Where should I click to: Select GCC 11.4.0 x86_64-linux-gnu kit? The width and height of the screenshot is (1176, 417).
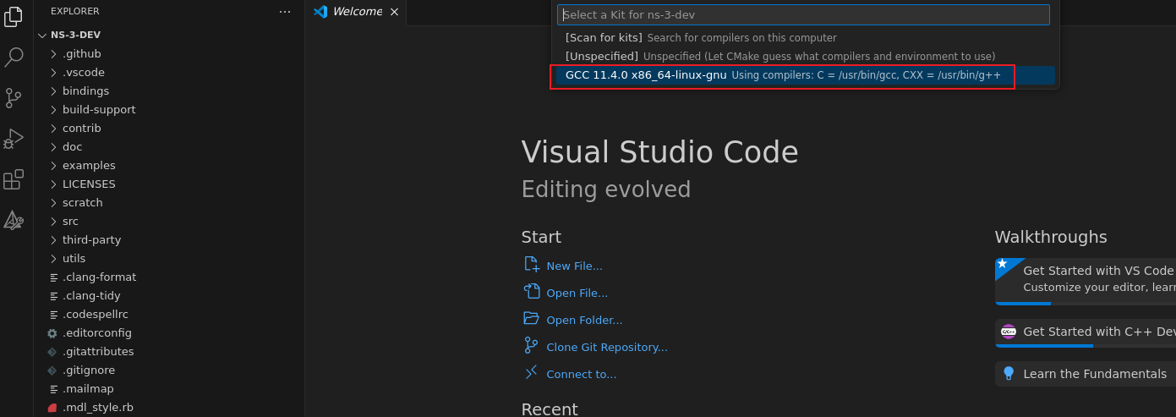(x=806, y=75)
